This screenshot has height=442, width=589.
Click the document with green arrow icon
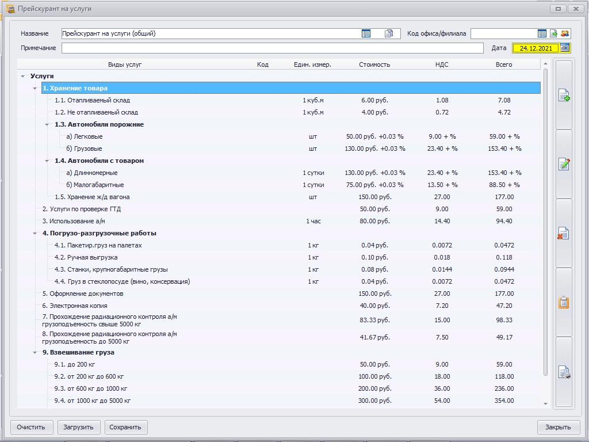click(x=553, y=33)
